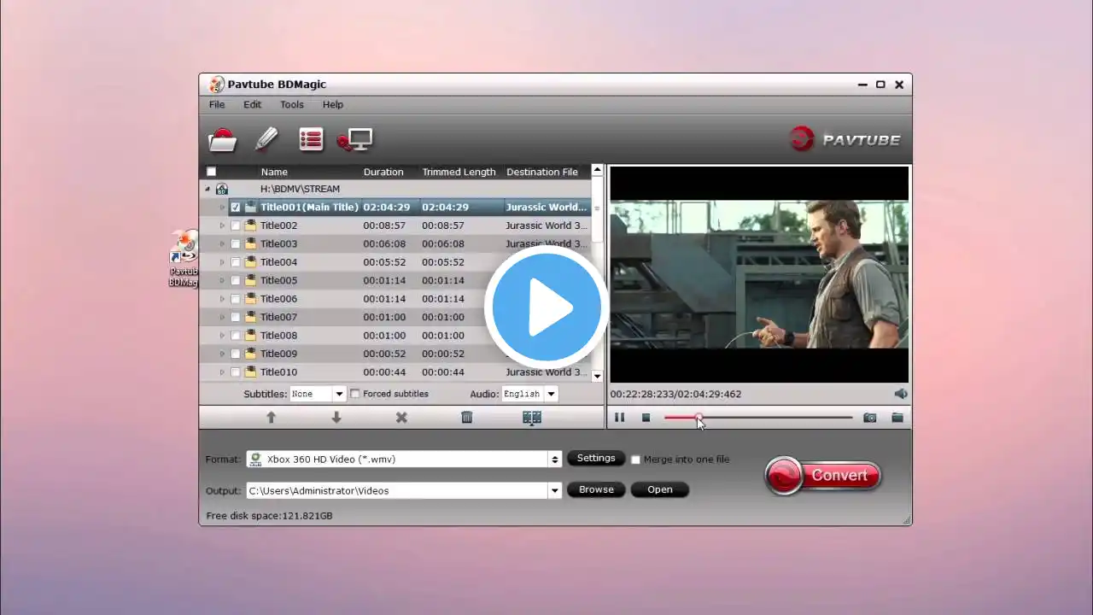Pause the video preview
The image size is (1093, 615).
[620, 418]
